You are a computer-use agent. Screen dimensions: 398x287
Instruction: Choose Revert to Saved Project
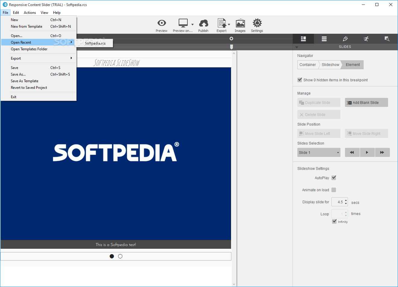point(39,88)
